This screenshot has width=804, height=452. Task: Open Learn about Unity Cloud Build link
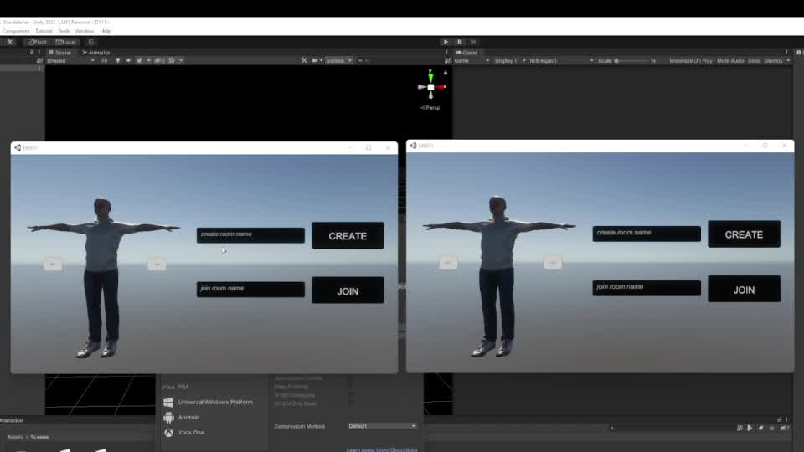[382, 449]
